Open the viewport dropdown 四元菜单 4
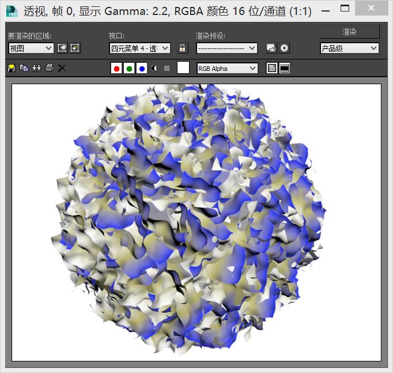Viewport: 393px width, 373px height. coord(140,48)
